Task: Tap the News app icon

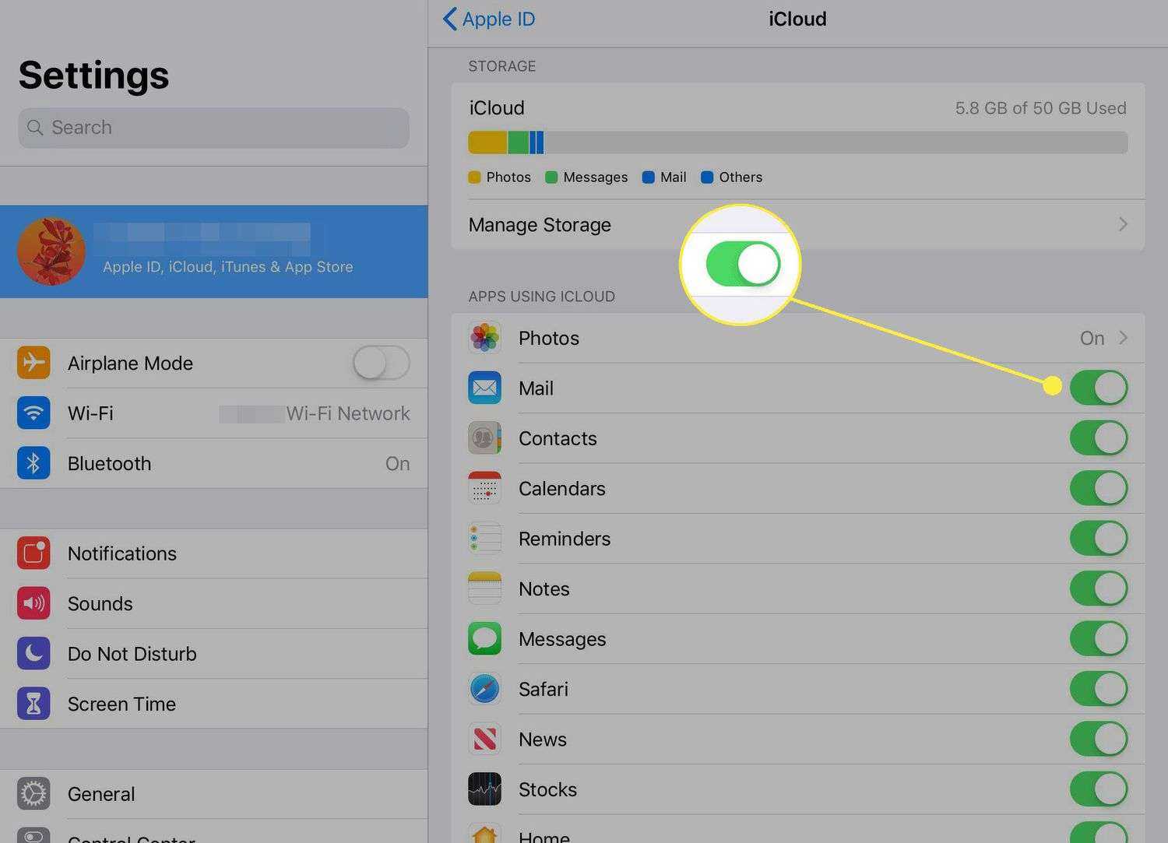Action: pyautogui.click(x=484, y=739)
